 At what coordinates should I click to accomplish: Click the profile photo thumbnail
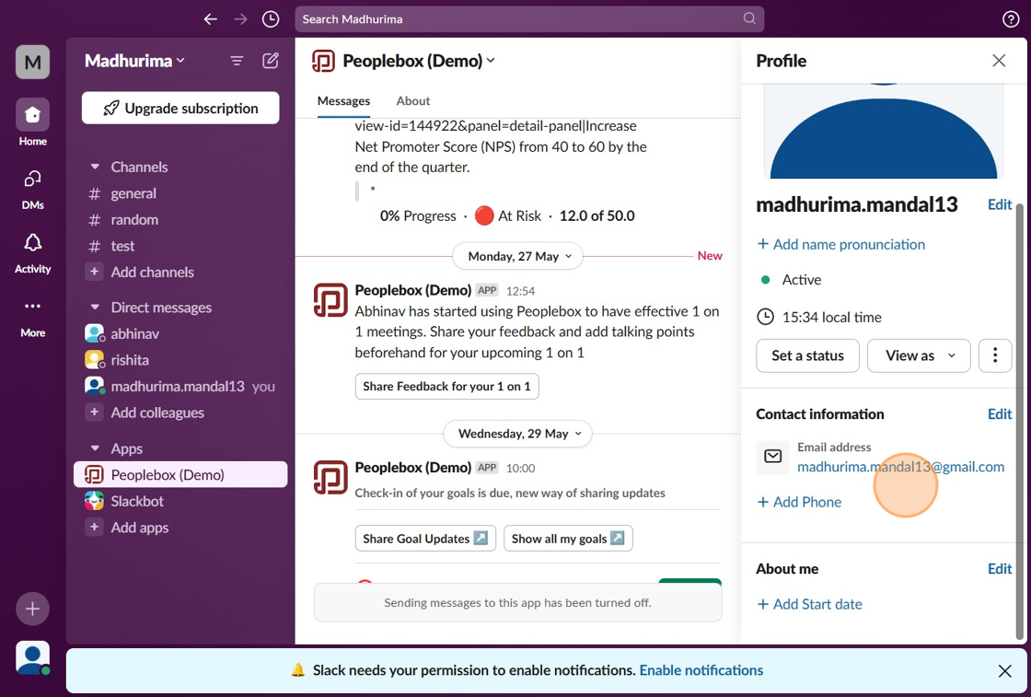(x=884, y=131)
